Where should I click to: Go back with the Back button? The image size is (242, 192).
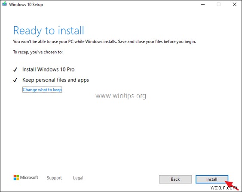point(175,180)
